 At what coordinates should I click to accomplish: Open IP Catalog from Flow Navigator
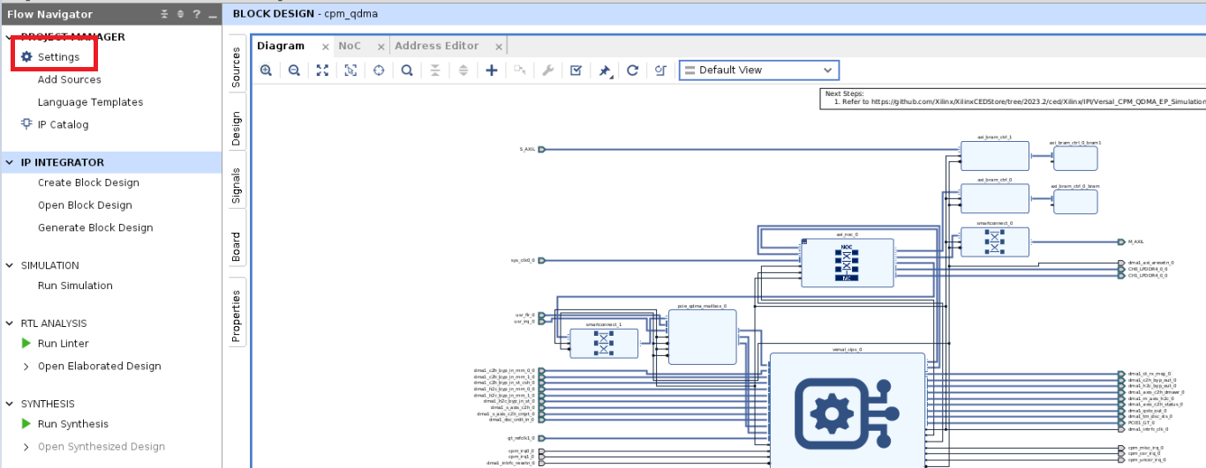[x=63, y=124]
